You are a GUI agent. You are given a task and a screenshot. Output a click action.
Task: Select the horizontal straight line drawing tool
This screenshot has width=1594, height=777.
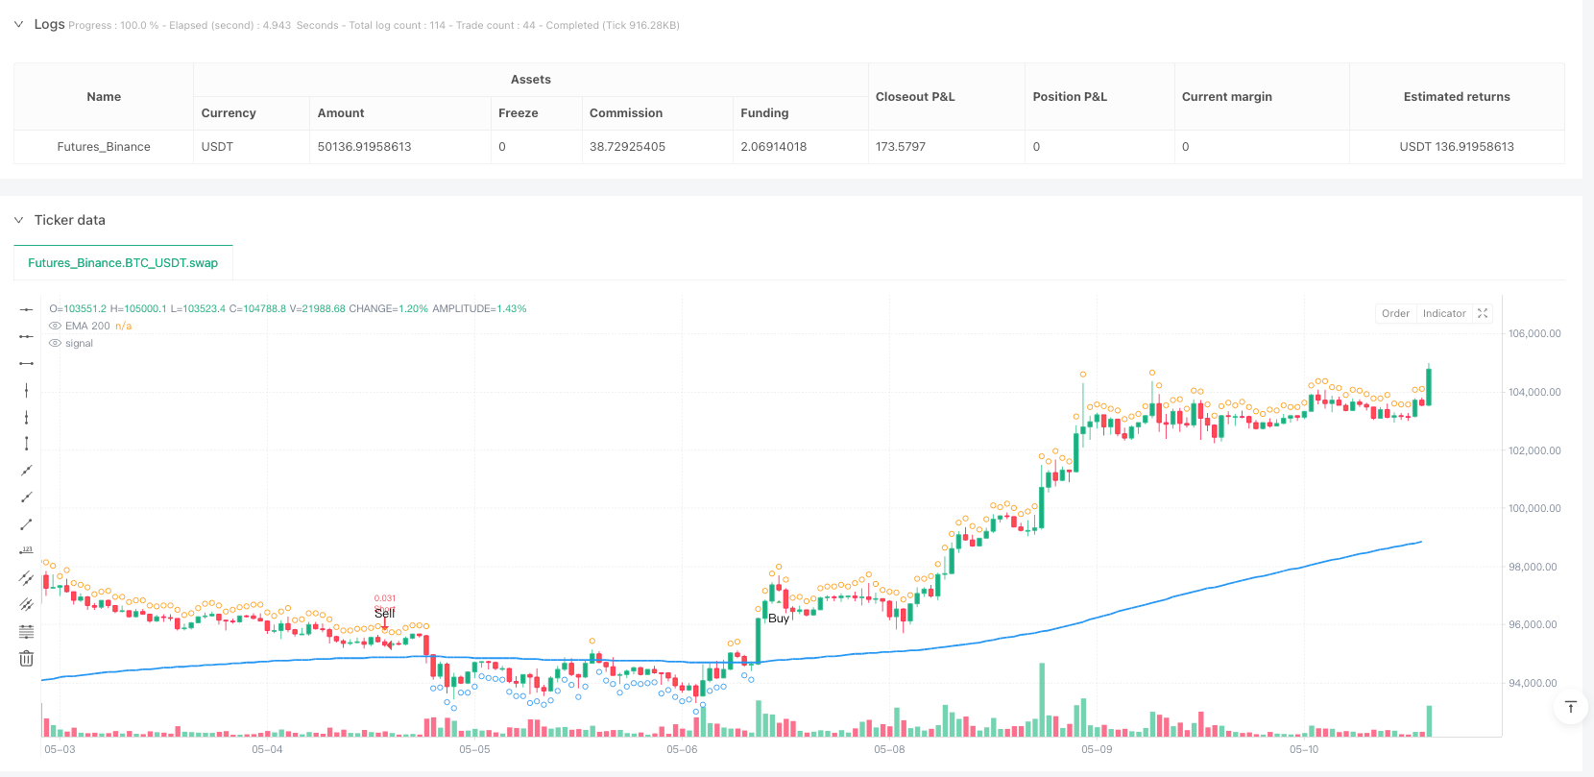(27, 309)
